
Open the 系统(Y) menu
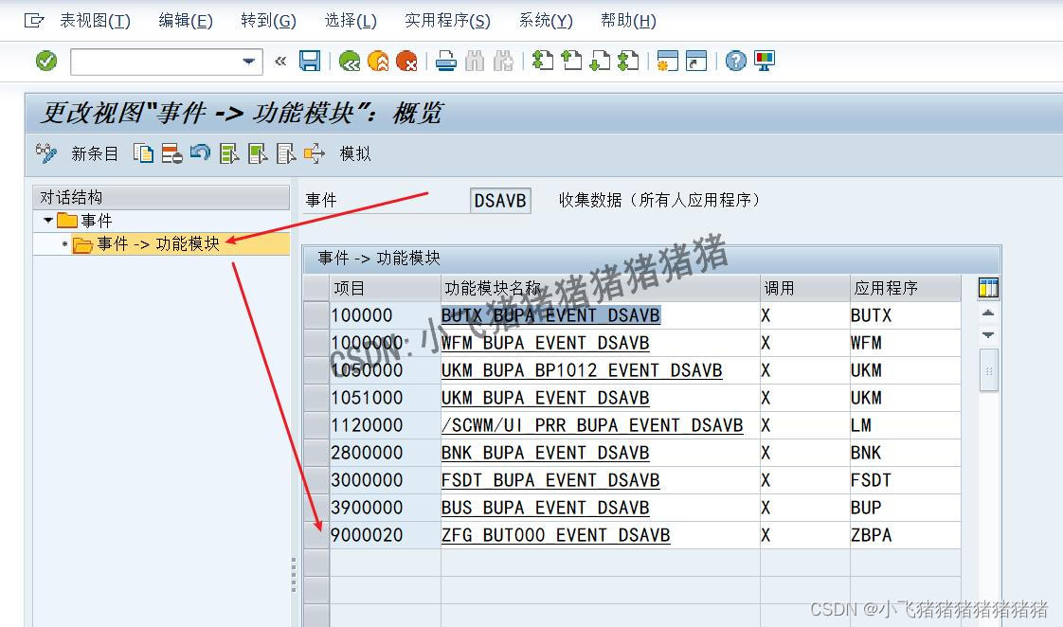point(546,21)
